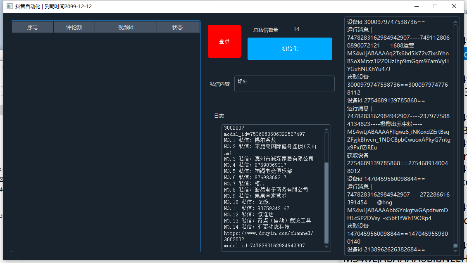Click the 状态 column header
Screen dimensions: 467x263
[x=178, y=27]
